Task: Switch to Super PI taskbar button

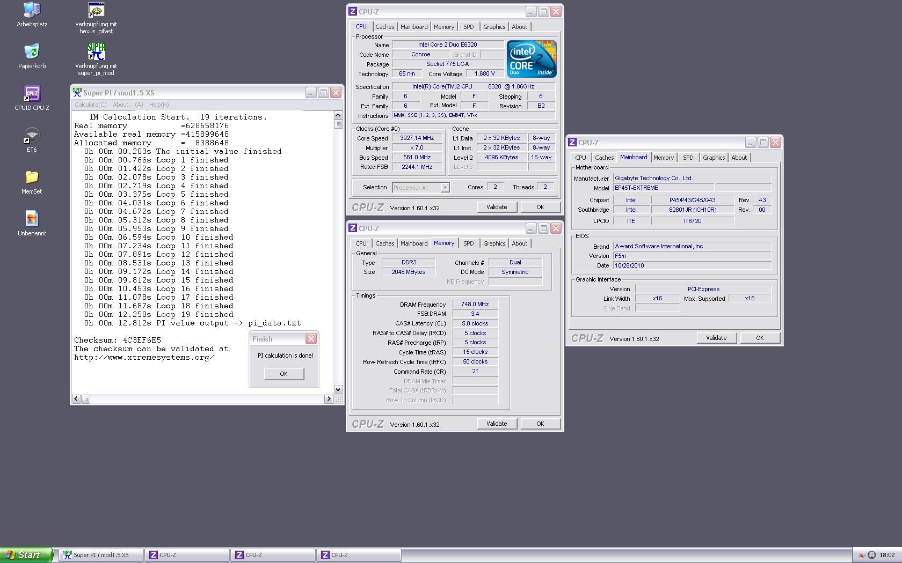Action: coord(101,555)
